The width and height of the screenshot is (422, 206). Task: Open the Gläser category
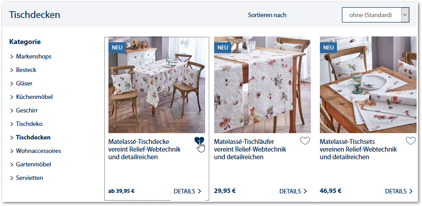coord(24,83)
